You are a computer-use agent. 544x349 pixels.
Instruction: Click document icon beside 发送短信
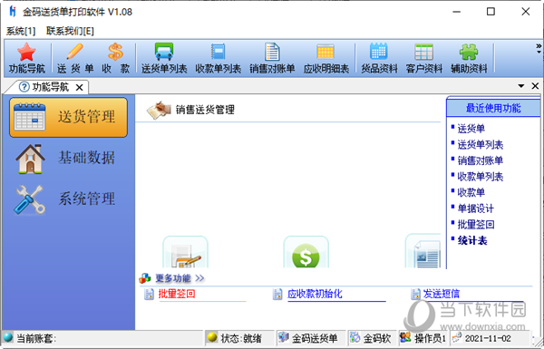pos(415,295)
